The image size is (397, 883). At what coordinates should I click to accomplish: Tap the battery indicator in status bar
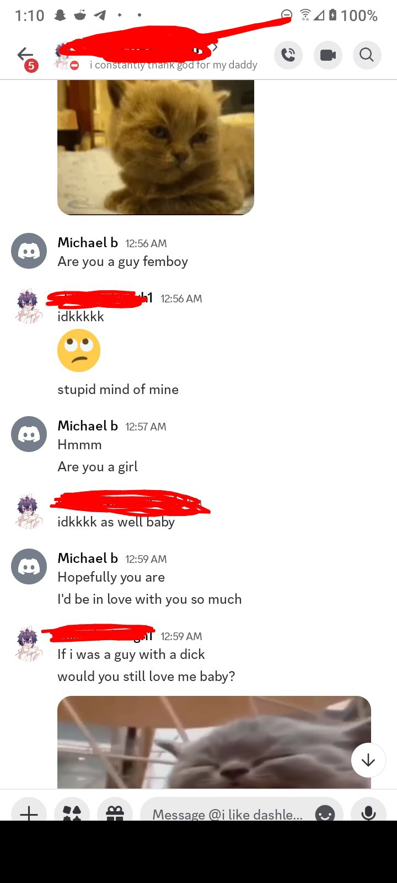(x=332, y=15)
